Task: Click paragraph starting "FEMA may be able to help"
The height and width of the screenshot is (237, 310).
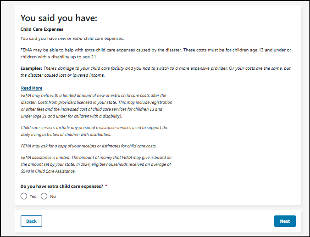Action: click(x=156, y=53)
